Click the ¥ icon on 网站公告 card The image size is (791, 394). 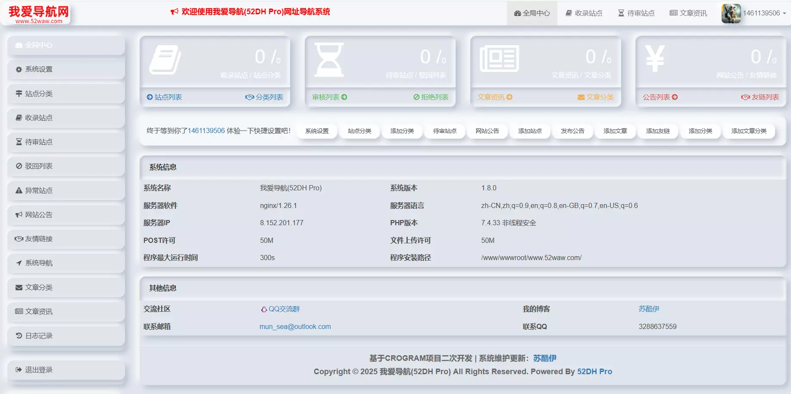pos(654,59)
